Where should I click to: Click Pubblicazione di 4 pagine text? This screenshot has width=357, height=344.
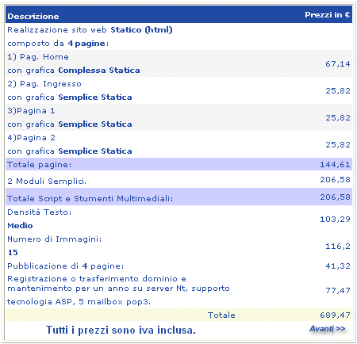[x=66, y=266]
